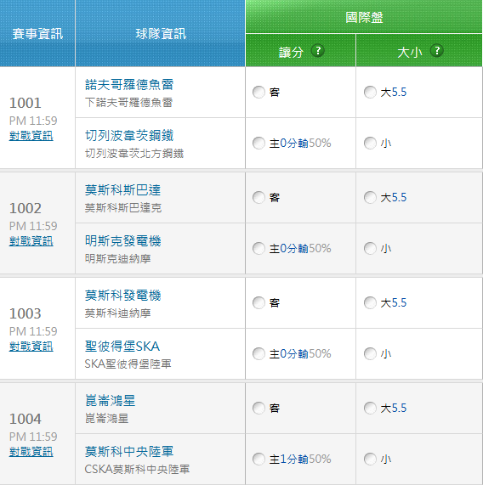The image size is (483, 485).
Task: Select 大5.5 radio for match 1002
Action: click(x=370, y=197)
